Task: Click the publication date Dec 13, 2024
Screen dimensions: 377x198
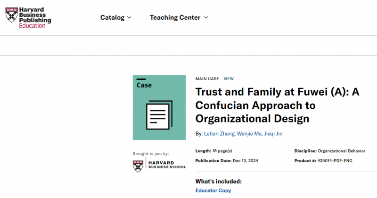Action: [246, 160]
